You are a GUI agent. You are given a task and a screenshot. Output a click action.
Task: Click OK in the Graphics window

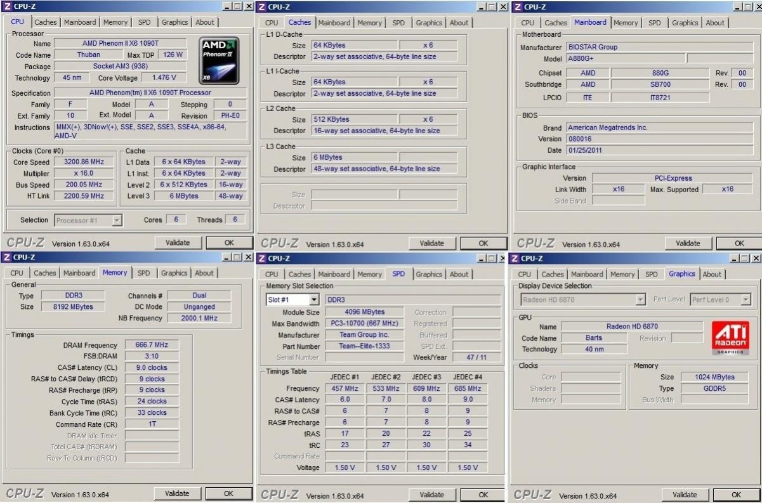click(736, 495)
